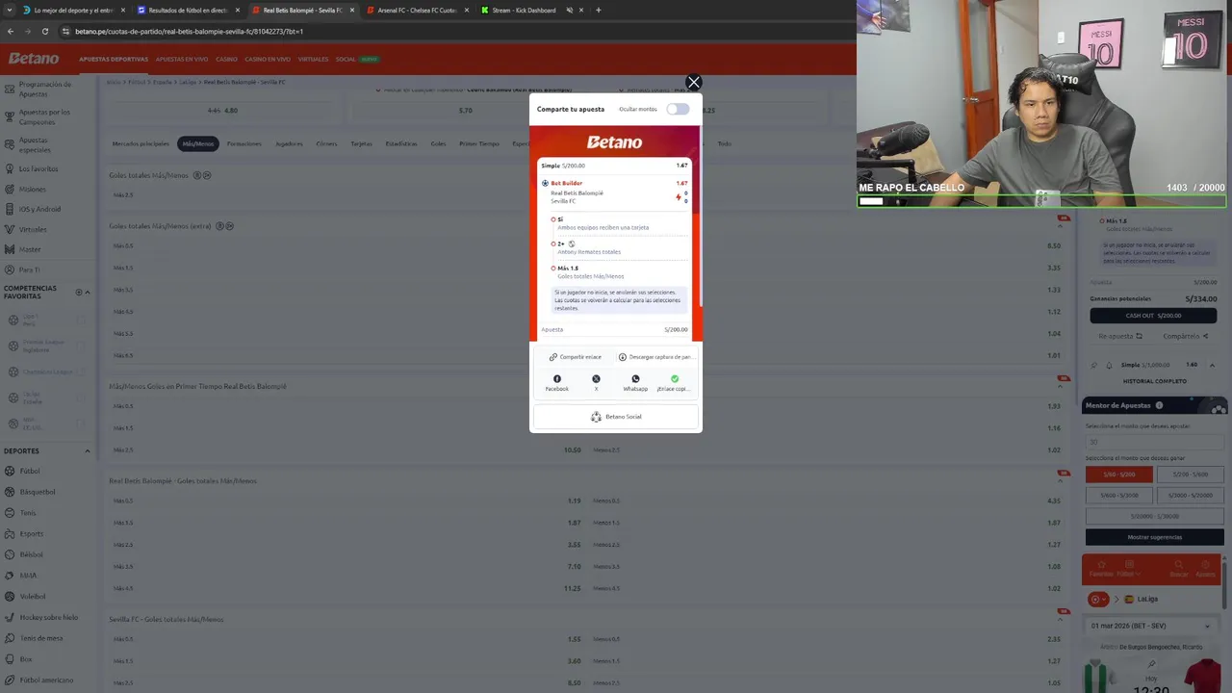This screenshot has height=693, width=1232.
Task: Open the Virtuales menu item
Action: tap(313, 59)
